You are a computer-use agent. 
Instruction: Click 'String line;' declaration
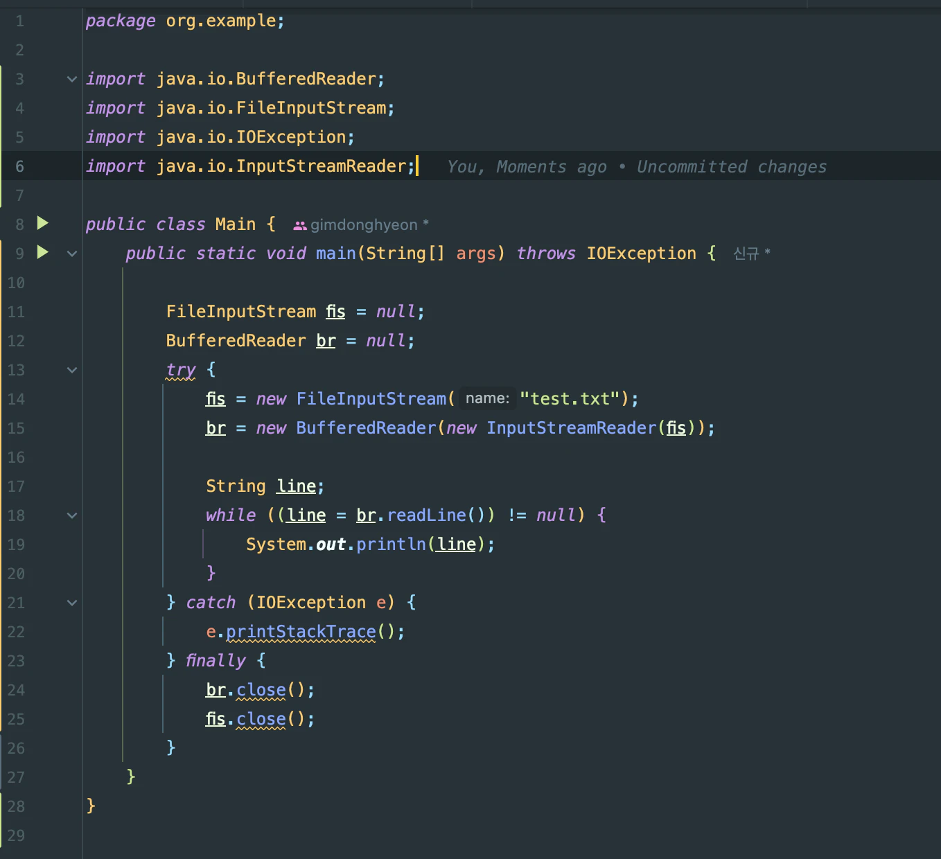click(x=265, y=486)
